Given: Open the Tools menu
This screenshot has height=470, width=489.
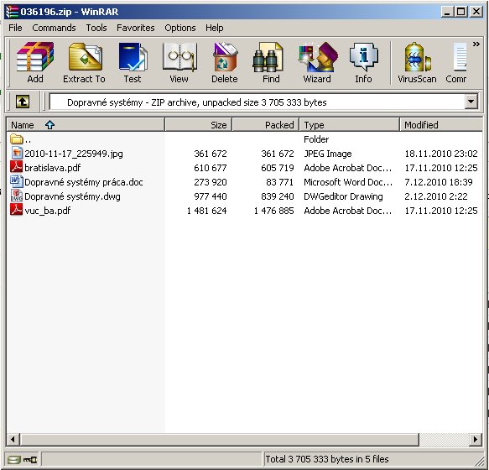Looking at the screenshot, I should click(96, 28).
